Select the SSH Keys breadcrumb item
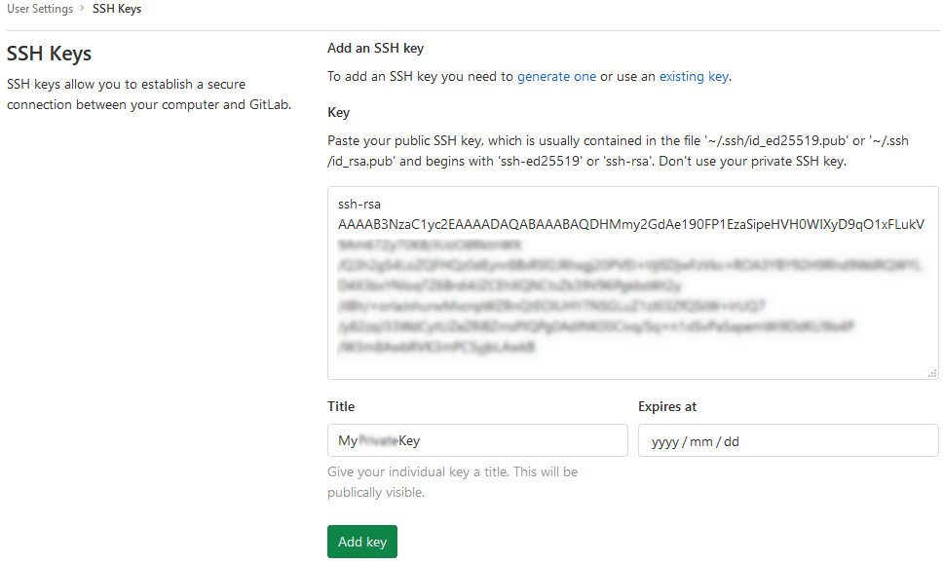This screenshot has width=943, height=564. (117, 9)
